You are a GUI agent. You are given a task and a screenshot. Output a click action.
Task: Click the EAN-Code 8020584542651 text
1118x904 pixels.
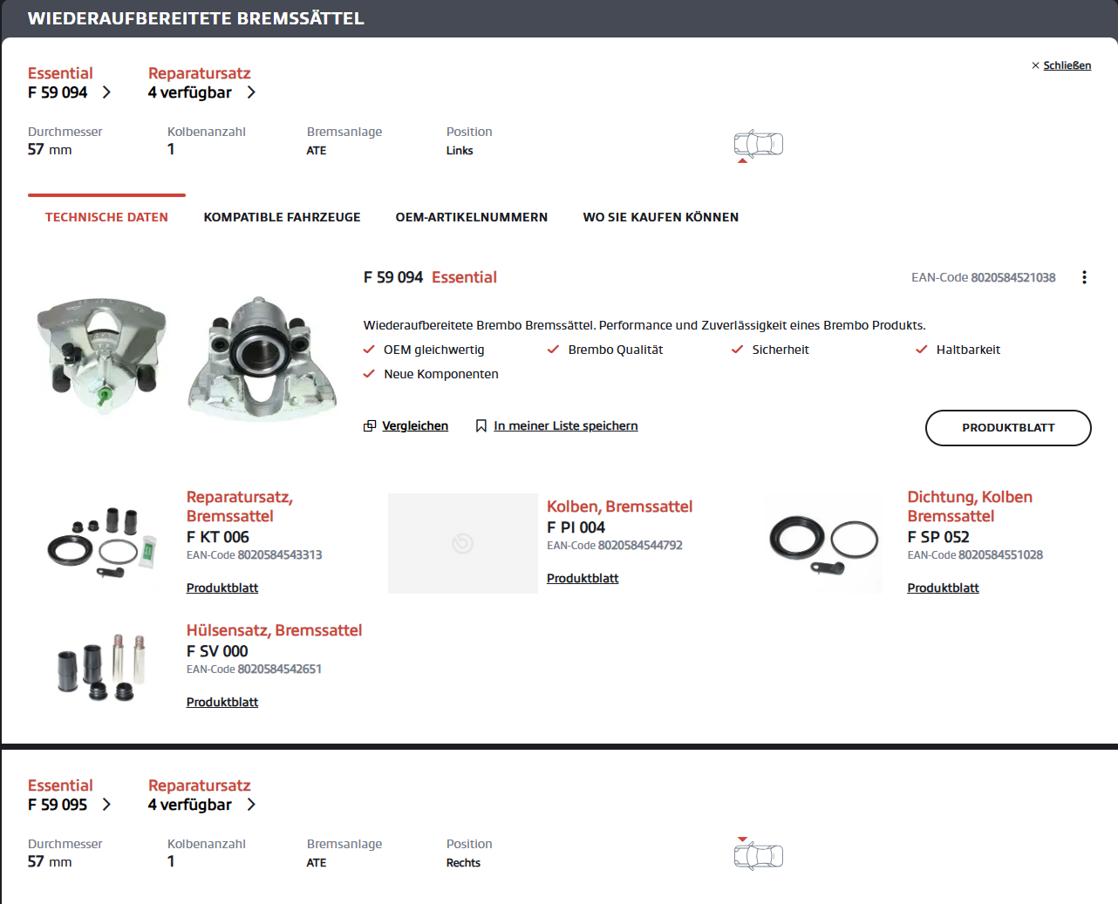(x=255, y=670)
